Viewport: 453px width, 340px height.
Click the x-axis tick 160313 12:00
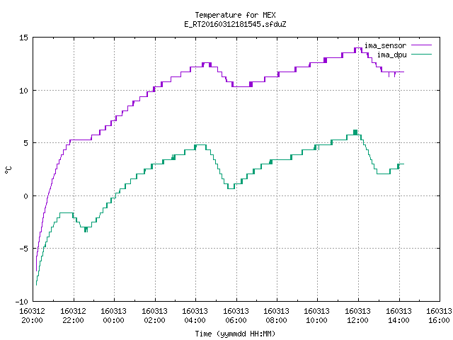click(x=358, y=315)
